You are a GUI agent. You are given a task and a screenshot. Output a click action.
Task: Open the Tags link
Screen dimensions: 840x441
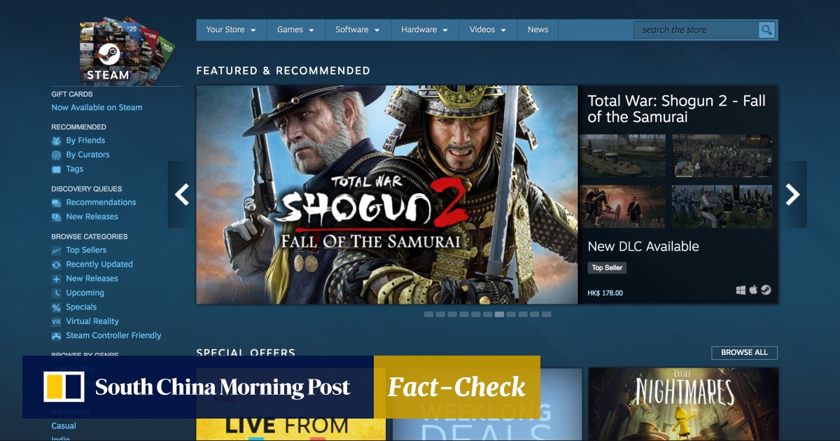click(x=74, y=169)
